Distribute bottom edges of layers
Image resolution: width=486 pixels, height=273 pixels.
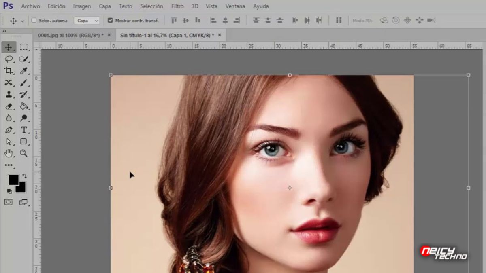click(x=279, y=20)
